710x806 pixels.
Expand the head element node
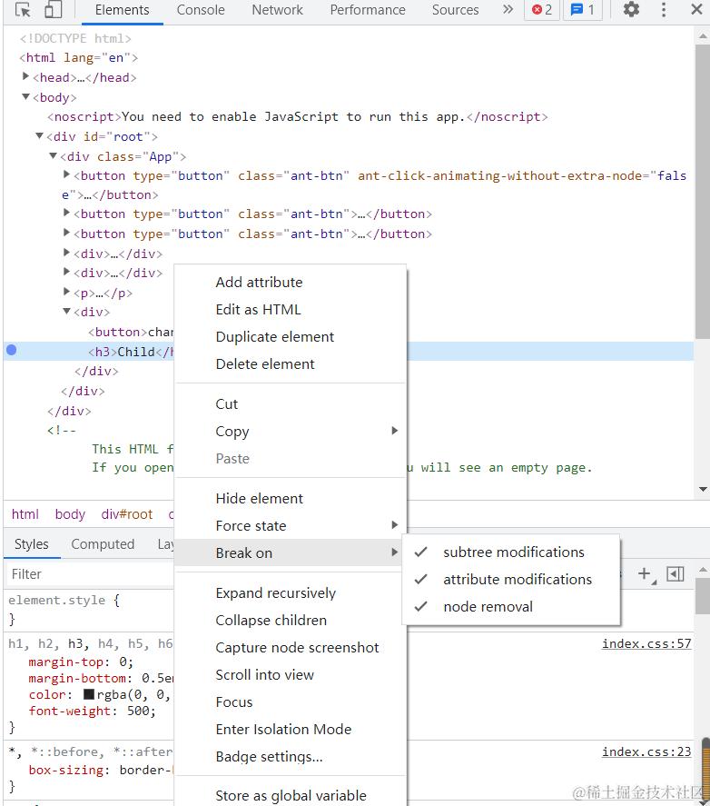25,76
